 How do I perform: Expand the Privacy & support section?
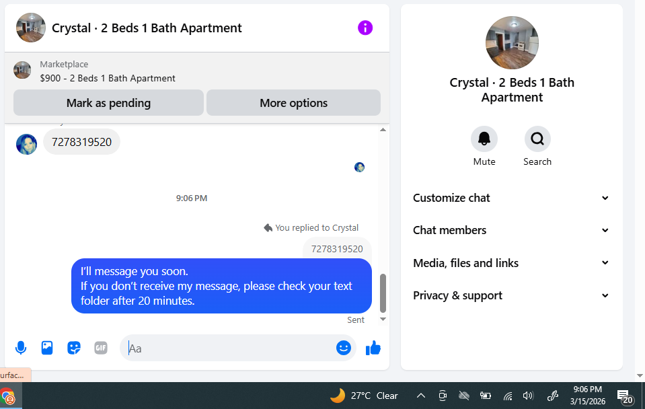coord(511,295)
